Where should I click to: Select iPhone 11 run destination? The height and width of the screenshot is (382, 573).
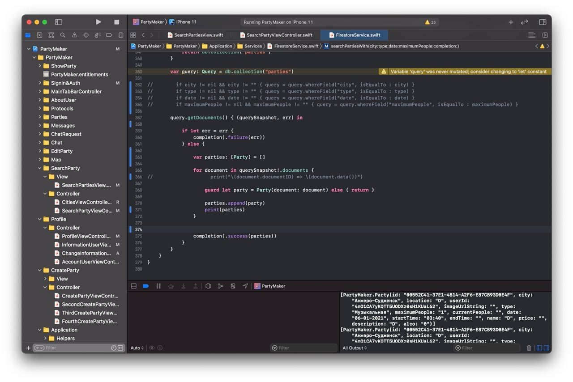[183, 22]
